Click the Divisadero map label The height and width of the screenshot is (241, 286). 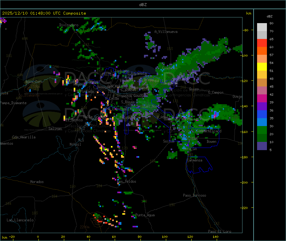point(69,25)
